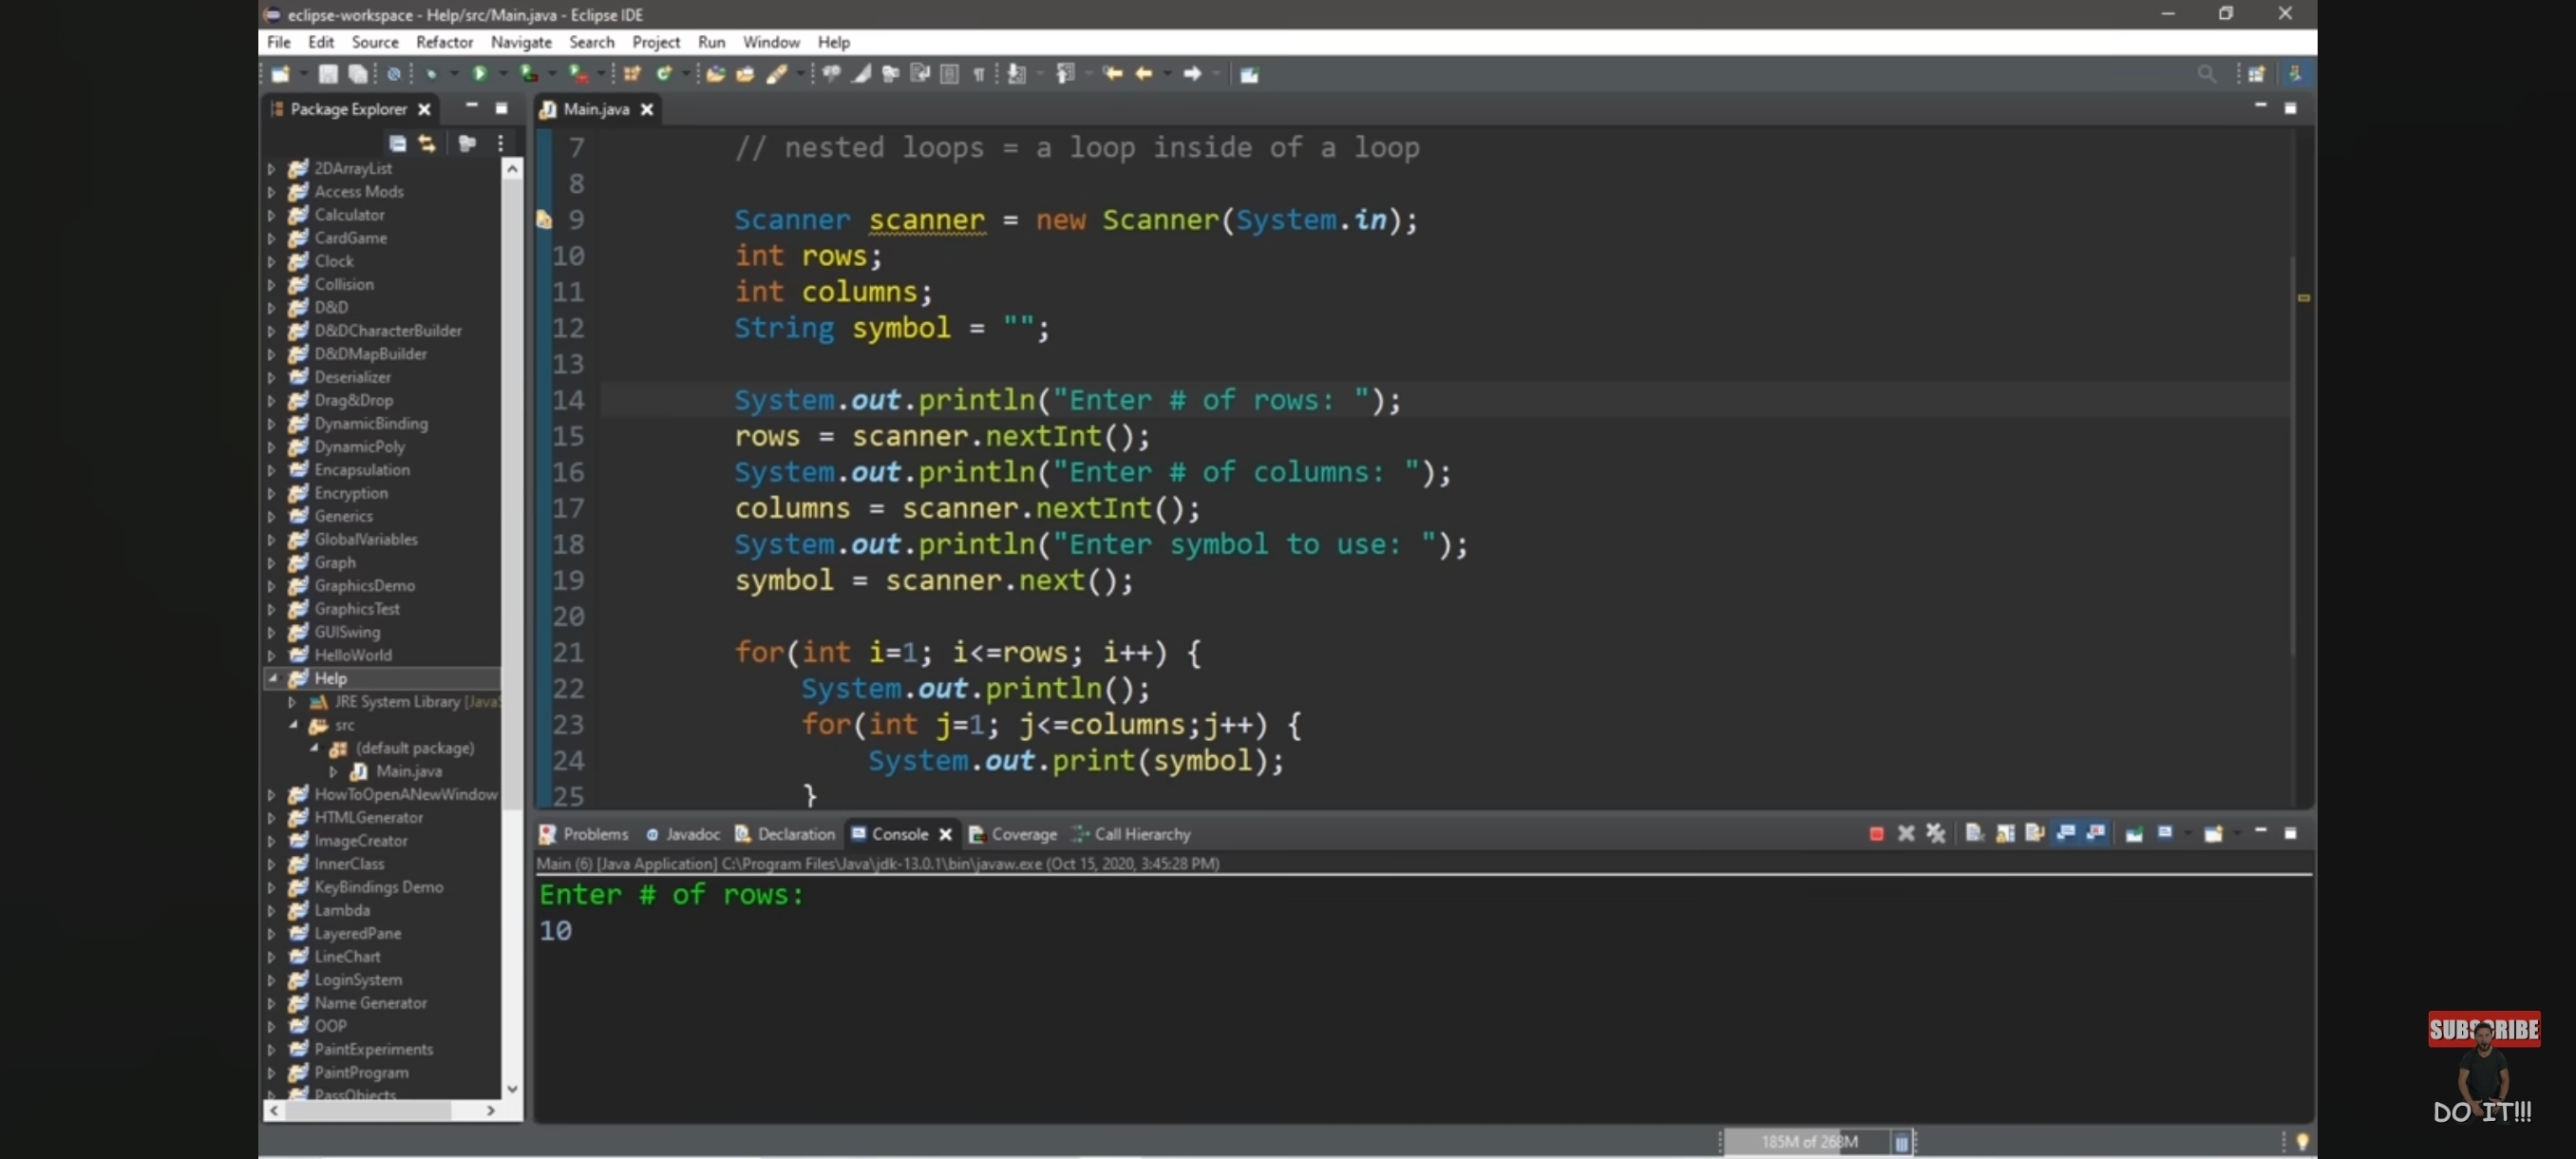Click the New Java Class icon
The width and height of the screenshot is (2576, 1159).
663,74
